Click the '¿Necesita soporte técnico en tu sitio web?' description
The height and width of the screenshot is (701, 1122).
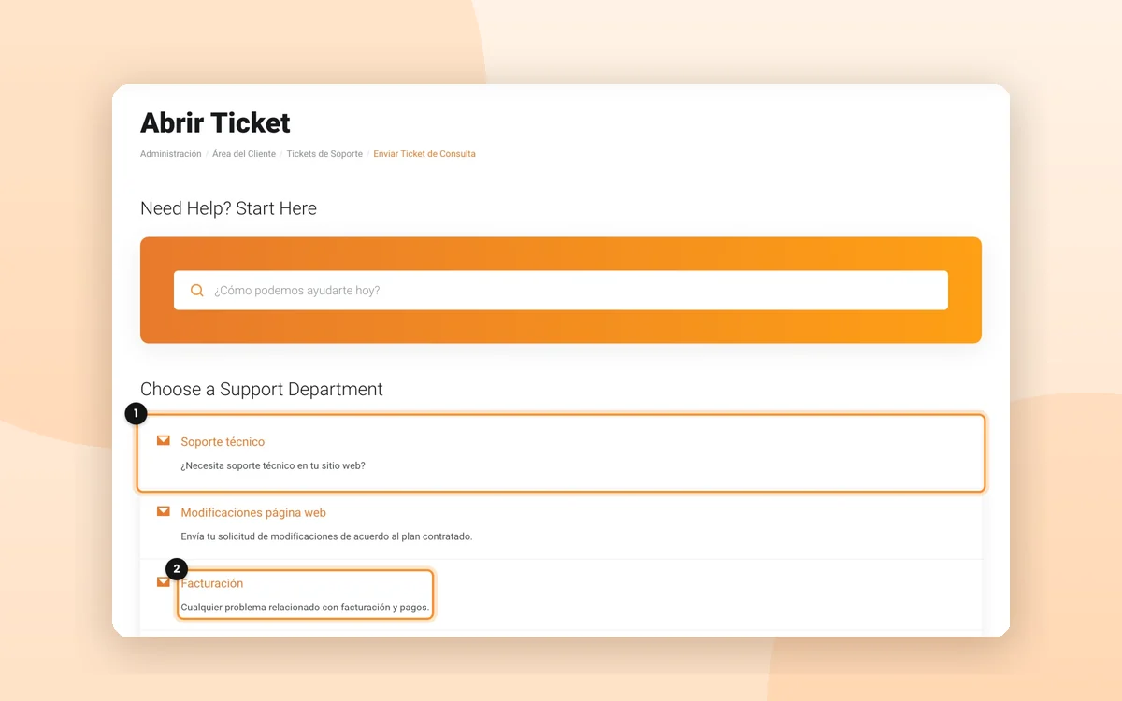tap(273, 465)
